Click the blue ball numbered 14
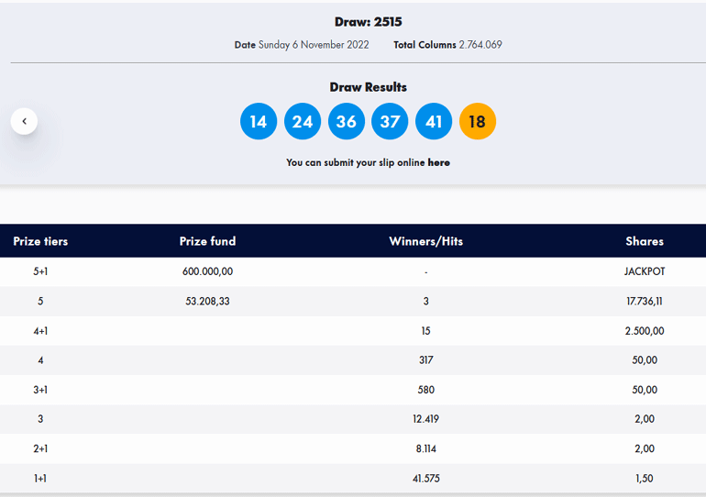The width and height of the screenshot is (706, 497). (x=259, y=122)
